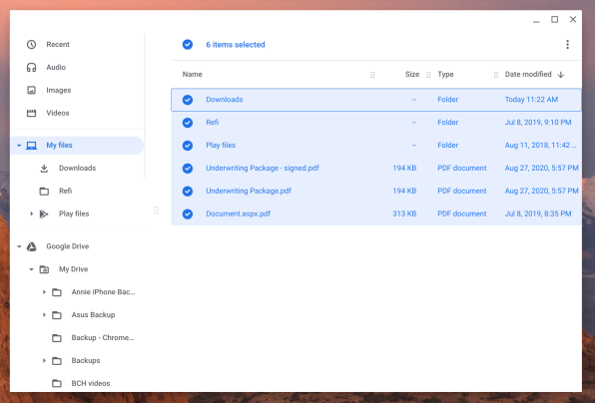
Task: Uncheck the Downloads folder checkmark
Action: (x=188, y=100)
